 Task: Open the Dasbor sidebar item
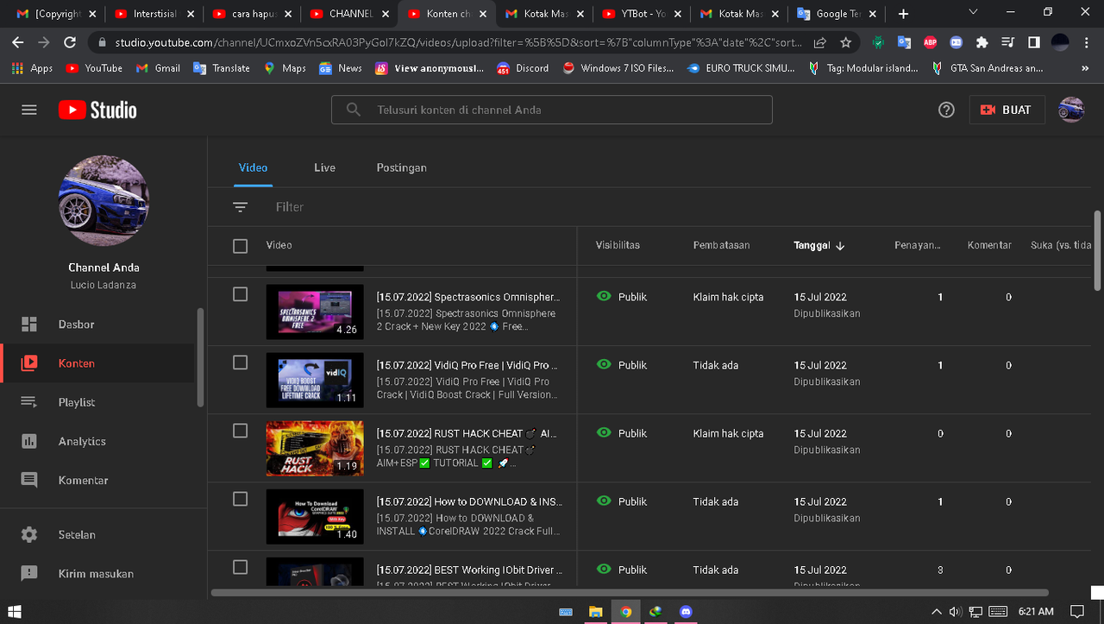(x=98, y=325)
